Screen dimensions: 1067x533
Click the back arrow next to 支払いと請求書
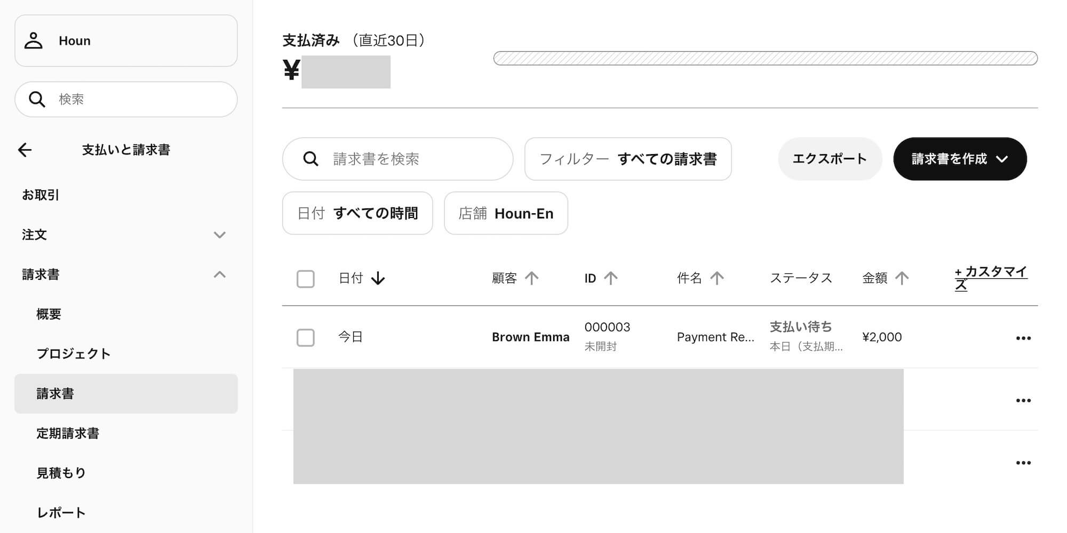pos(25,150)
